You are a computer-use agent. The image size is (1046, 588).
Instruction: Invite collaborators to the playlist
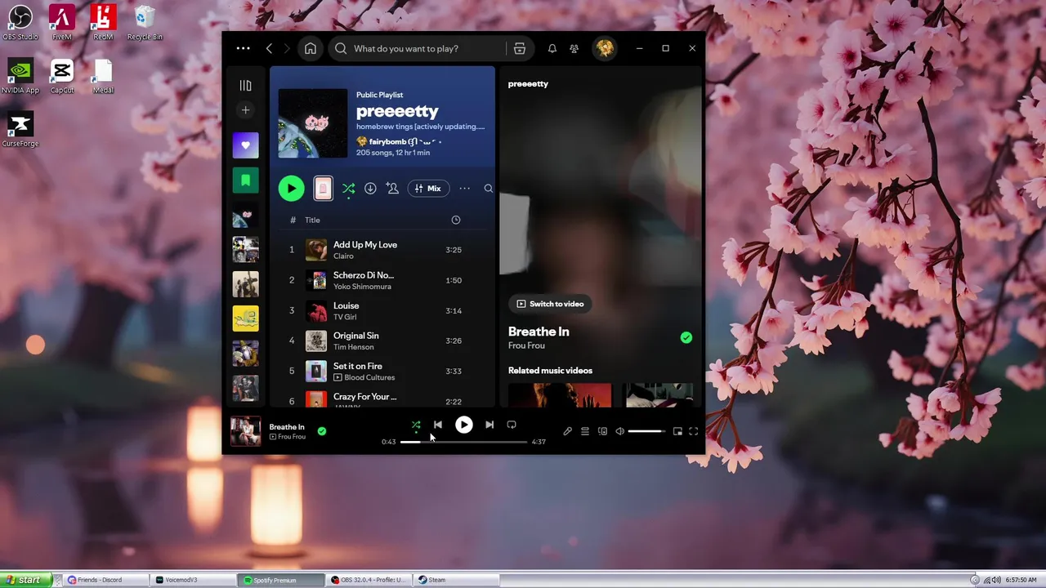(392, 189)
